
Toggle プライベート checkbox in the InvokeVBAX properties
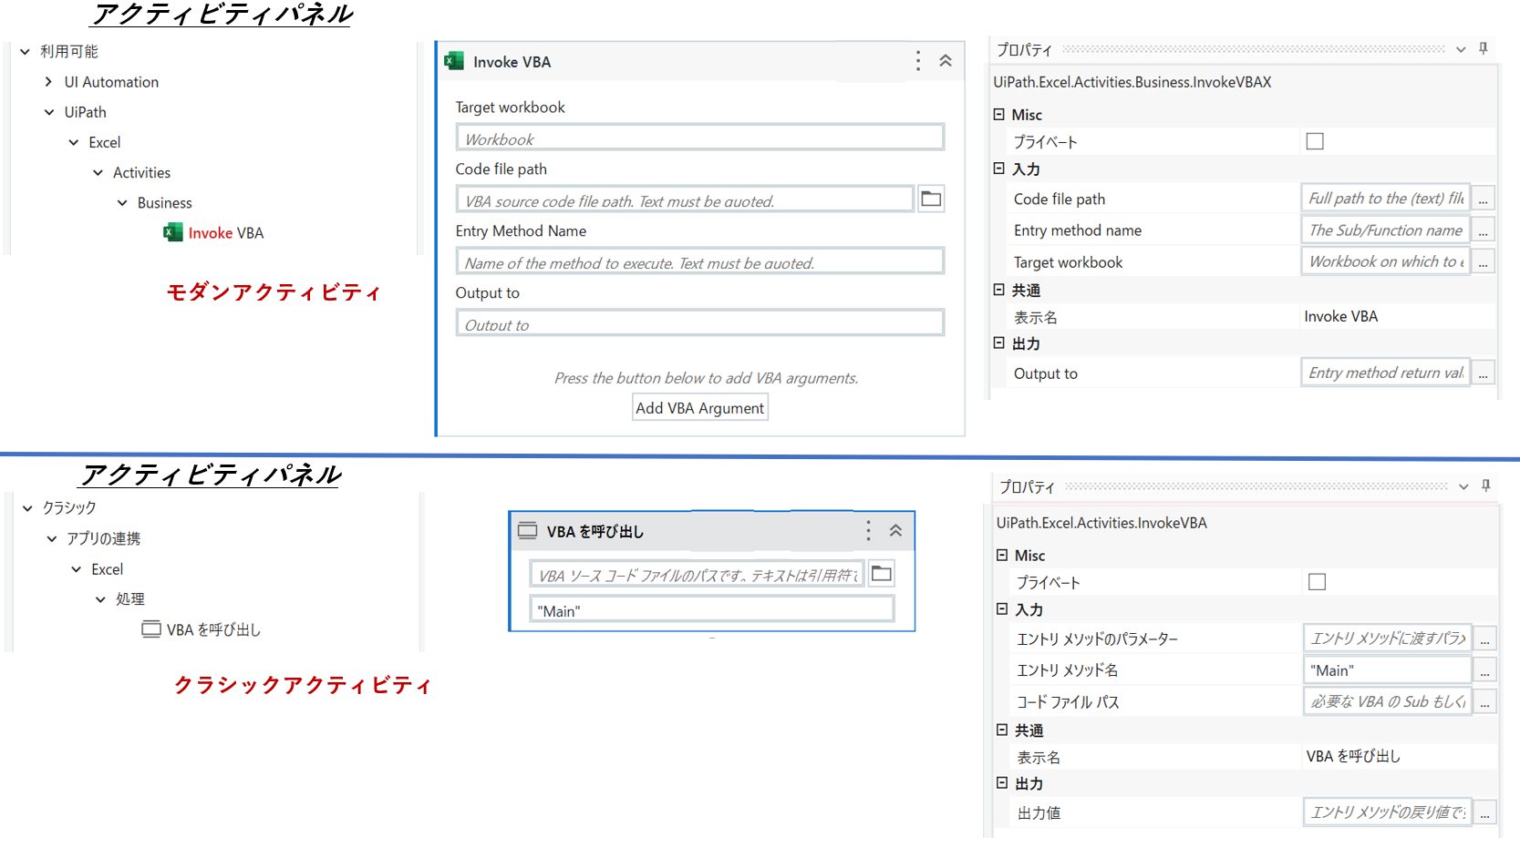[1315, 141]
